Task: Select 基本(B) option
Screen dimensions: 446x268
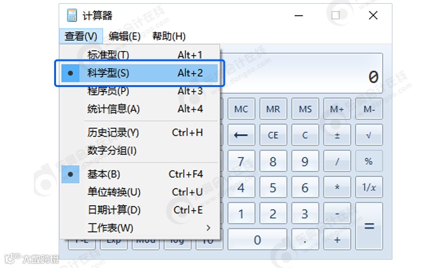Action: (140, 174)
